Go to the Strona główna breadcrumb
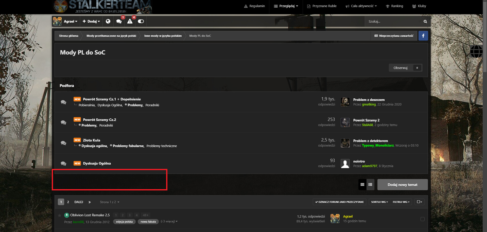 point(68,36)
